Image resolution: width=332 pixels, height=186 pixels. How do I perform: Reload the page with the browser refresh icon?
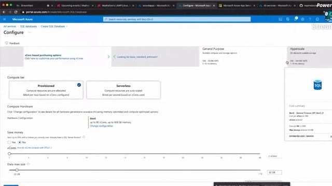16,12
